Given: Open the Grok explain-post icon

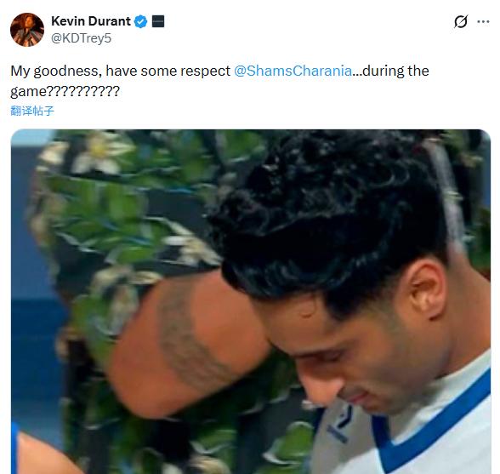Looking at the screenshot, I should coord(461,22).
